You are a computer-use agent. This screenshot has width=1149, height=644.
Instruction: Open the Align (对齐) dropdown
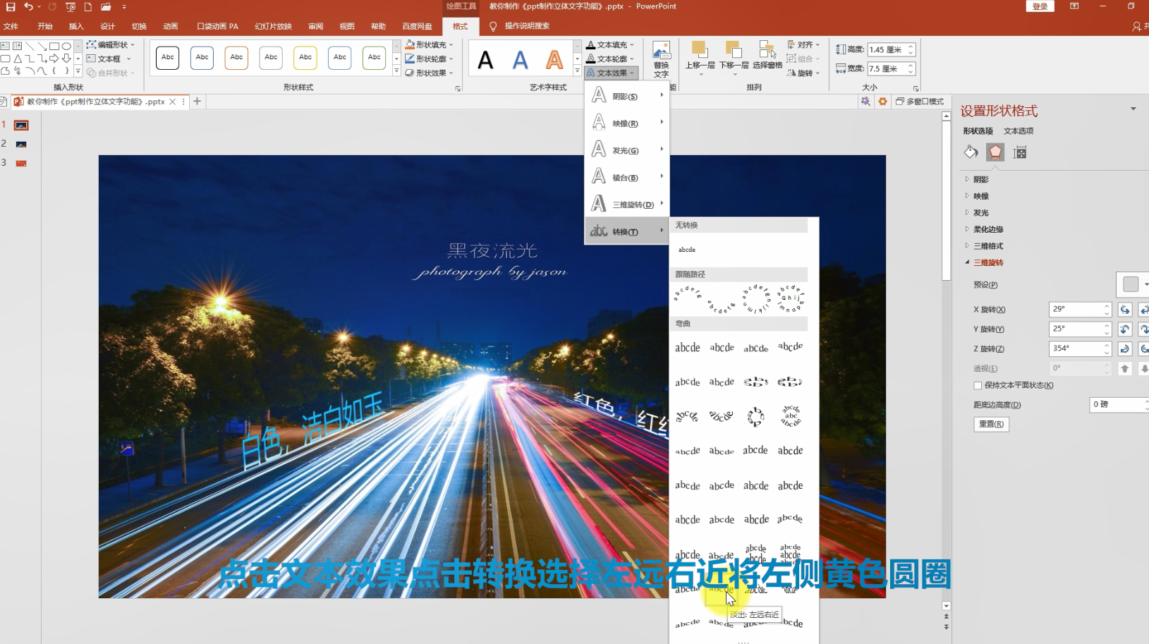point(804,44)
